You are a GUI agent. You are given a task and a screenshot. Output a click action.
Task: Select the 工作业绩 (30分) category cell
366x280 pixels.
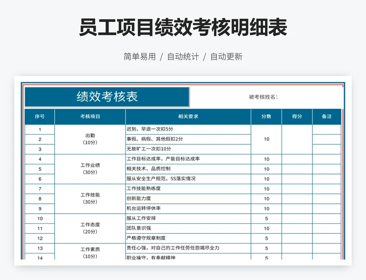point(90,169)
